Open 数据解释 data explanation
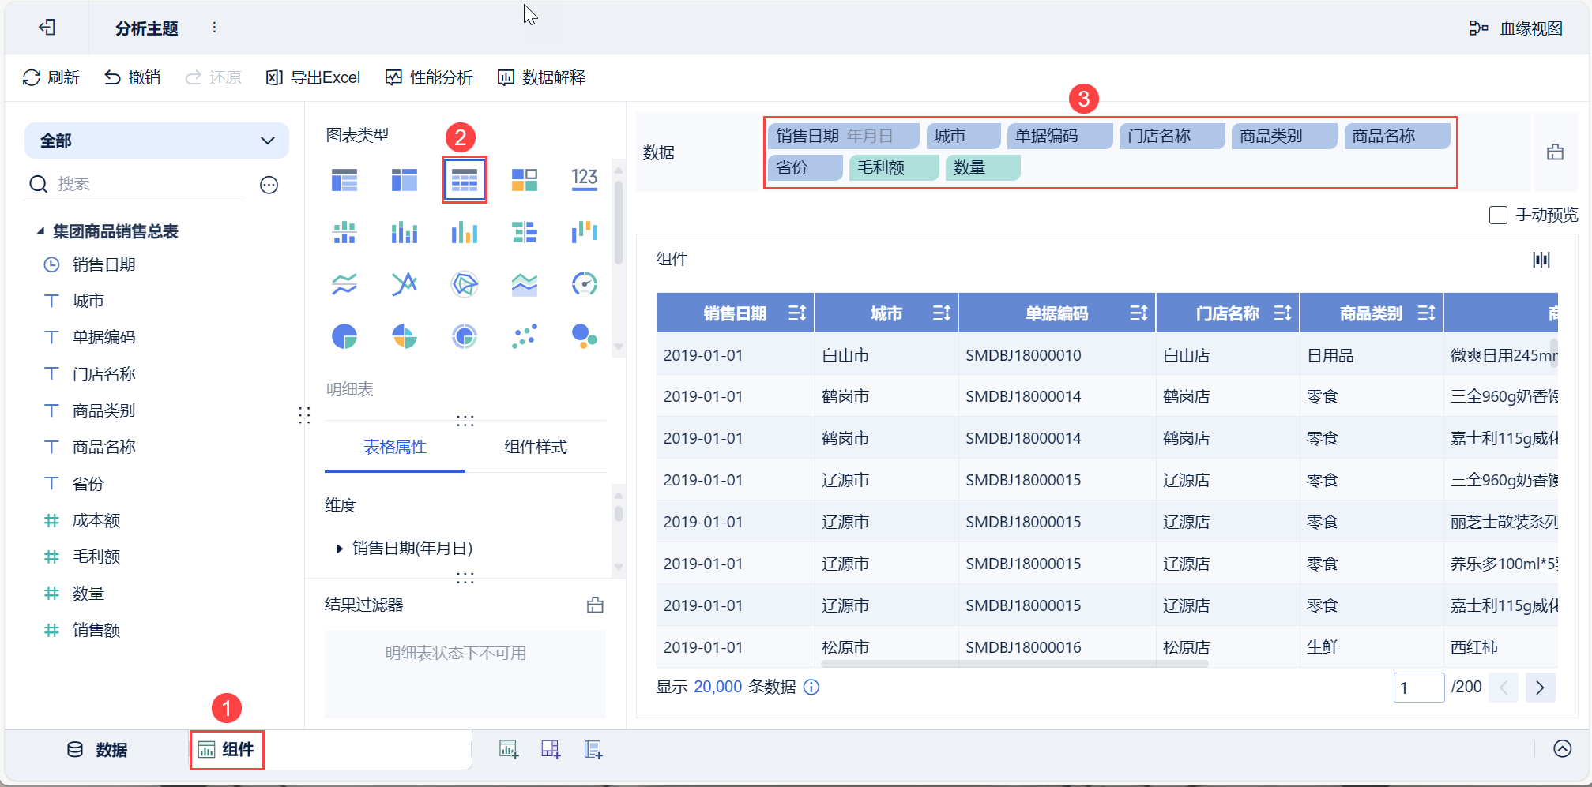 pos(541,77)
